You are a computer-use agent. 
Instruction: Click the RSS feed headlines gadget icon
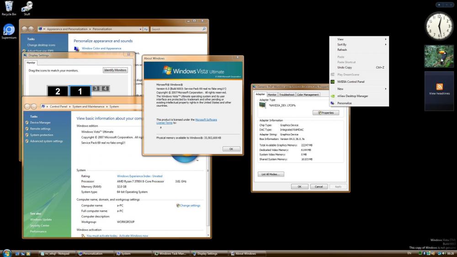click(439, 86)
